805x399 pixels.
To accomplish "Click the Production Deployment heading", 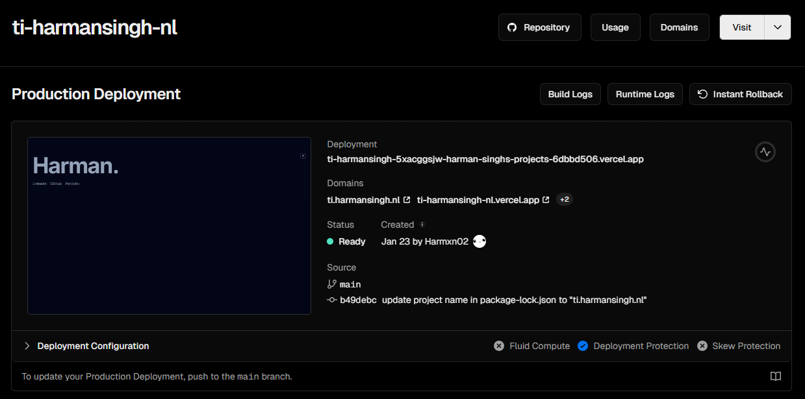I will [x=96, y=94].
